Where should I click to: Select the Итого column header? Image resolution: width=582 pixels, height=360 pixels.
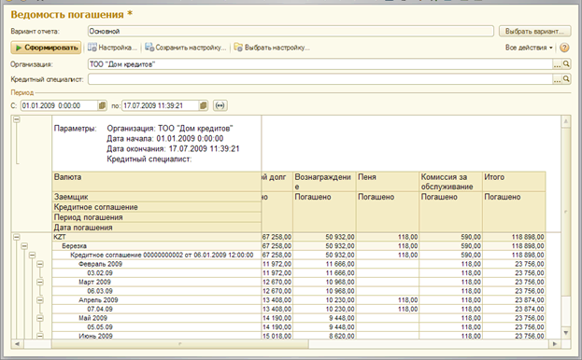pos(514,182)
